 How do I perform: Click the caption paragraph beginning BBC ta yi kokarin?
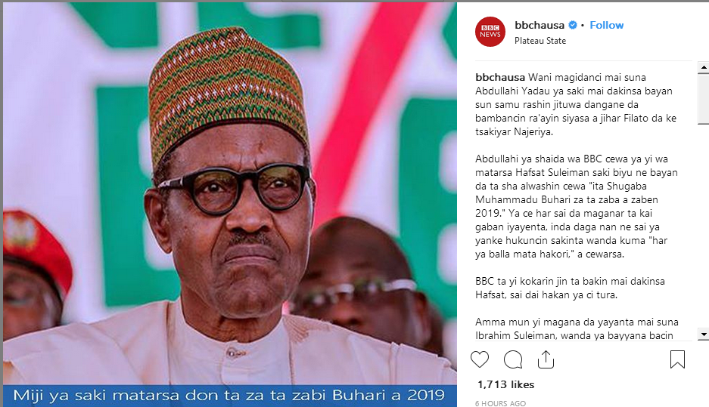[x=571, y=288]
